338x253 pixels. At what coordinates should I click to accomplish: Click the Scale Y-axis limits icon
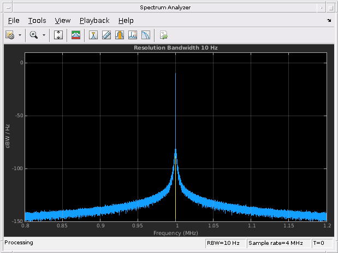(58, 35)
